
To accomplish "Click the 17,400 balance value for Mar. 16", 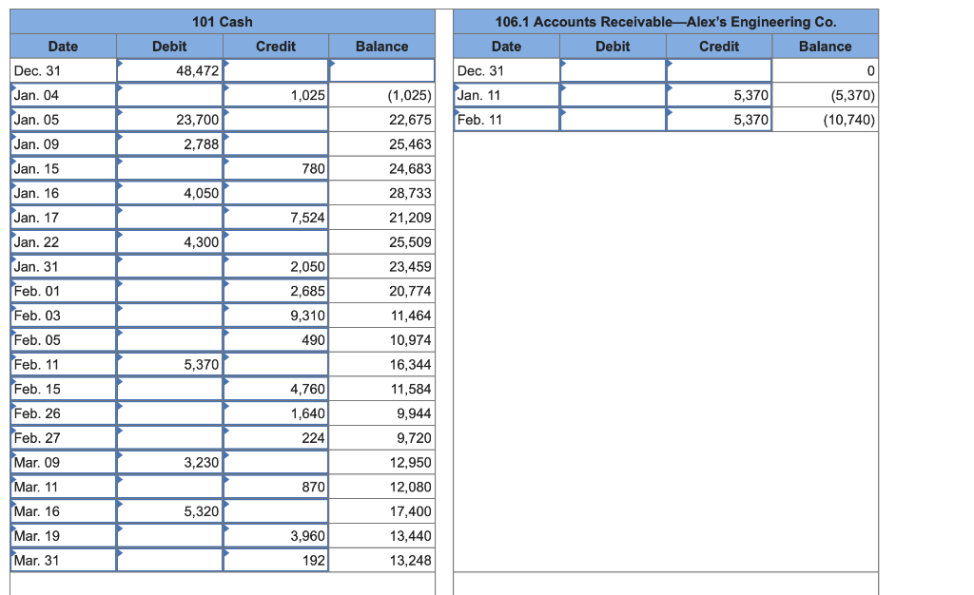I will [x=411, y=512].
